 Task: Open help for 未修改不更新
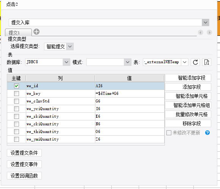[207, 133]
